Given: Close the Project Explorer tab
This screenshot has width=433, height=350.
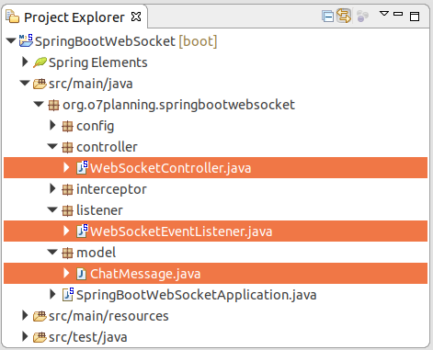Looking at the screenshot, I should tap(136, 17).
